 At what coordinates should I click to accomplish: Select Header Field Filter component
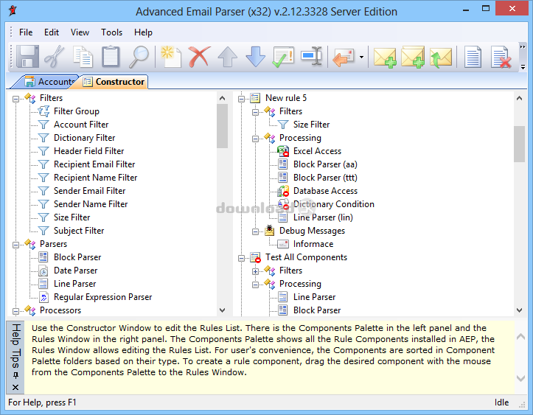tap(88, 151)
